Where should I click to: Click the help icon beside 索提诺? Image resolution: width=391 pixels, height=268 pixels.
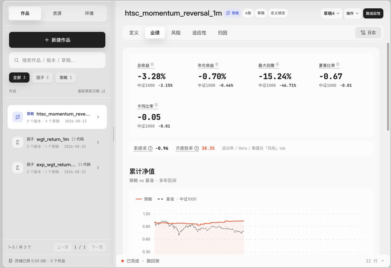pyautogui.click(x=150, y=148)
